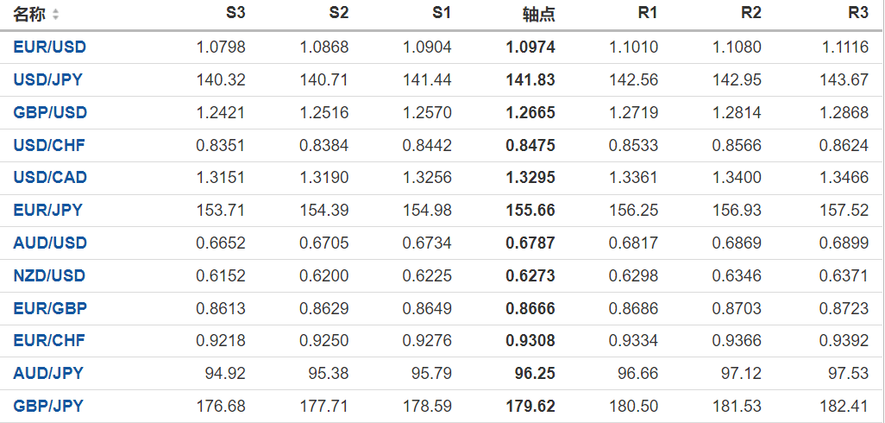Open the AUD/USD currency link
Image resolution: width=885 pixels, height=423 pixels.
pos(50,243)
